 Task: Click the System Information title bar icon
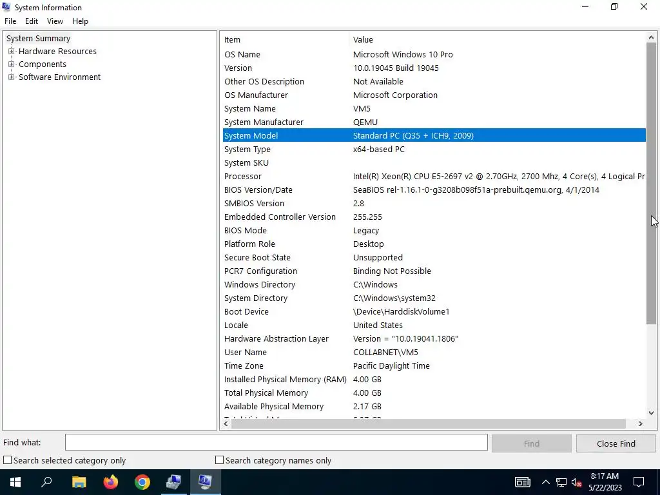point(6,7)
